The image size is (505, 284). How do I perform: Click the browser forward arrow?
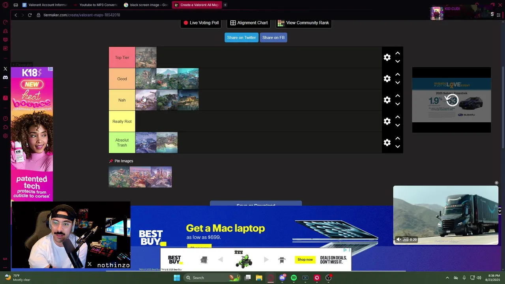tap(22, 15)
